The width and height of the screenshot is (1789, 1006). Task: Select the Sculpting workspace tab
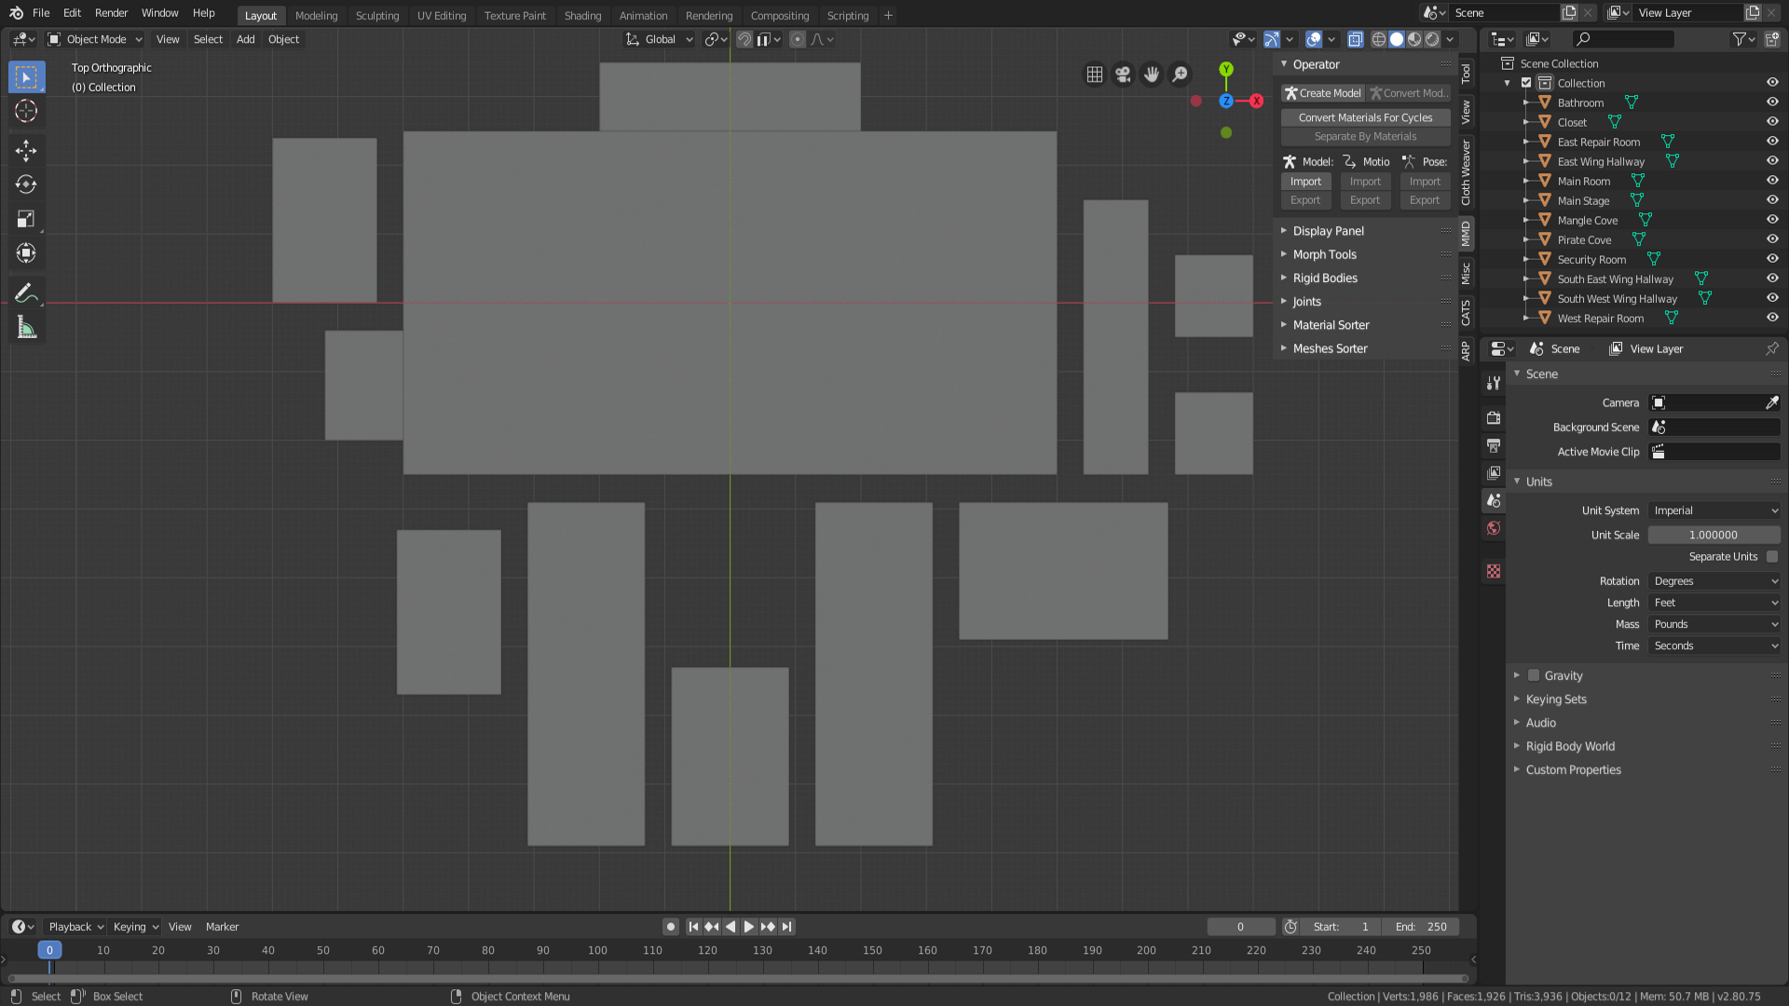376,15
